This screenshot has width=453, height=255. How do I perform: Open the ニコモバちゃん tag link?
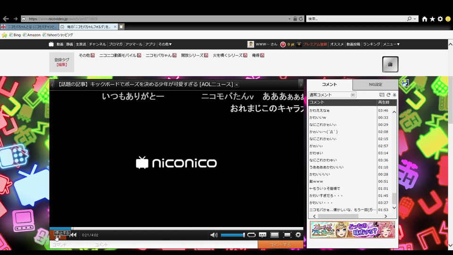tap(159, 55)
